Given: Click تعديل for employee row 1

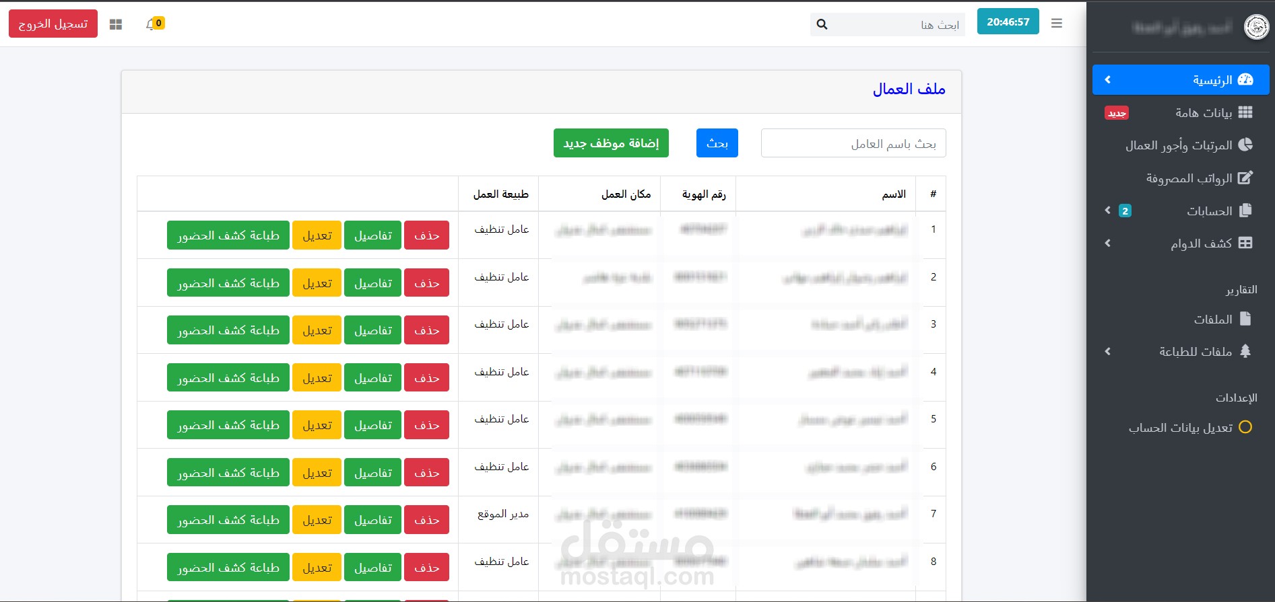Looking at the screenshot, I should pos(317,235).
